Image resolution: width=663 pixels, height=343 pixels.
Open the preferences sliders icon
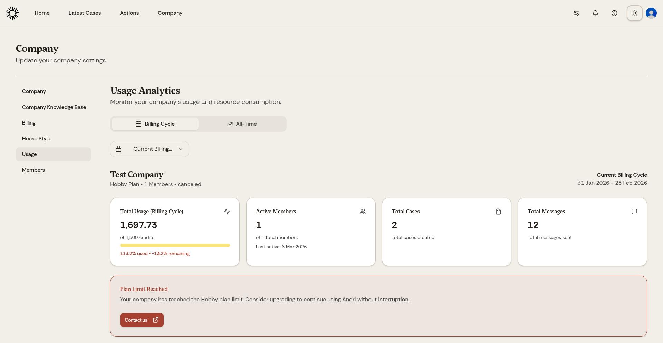[x=576, y=13]
